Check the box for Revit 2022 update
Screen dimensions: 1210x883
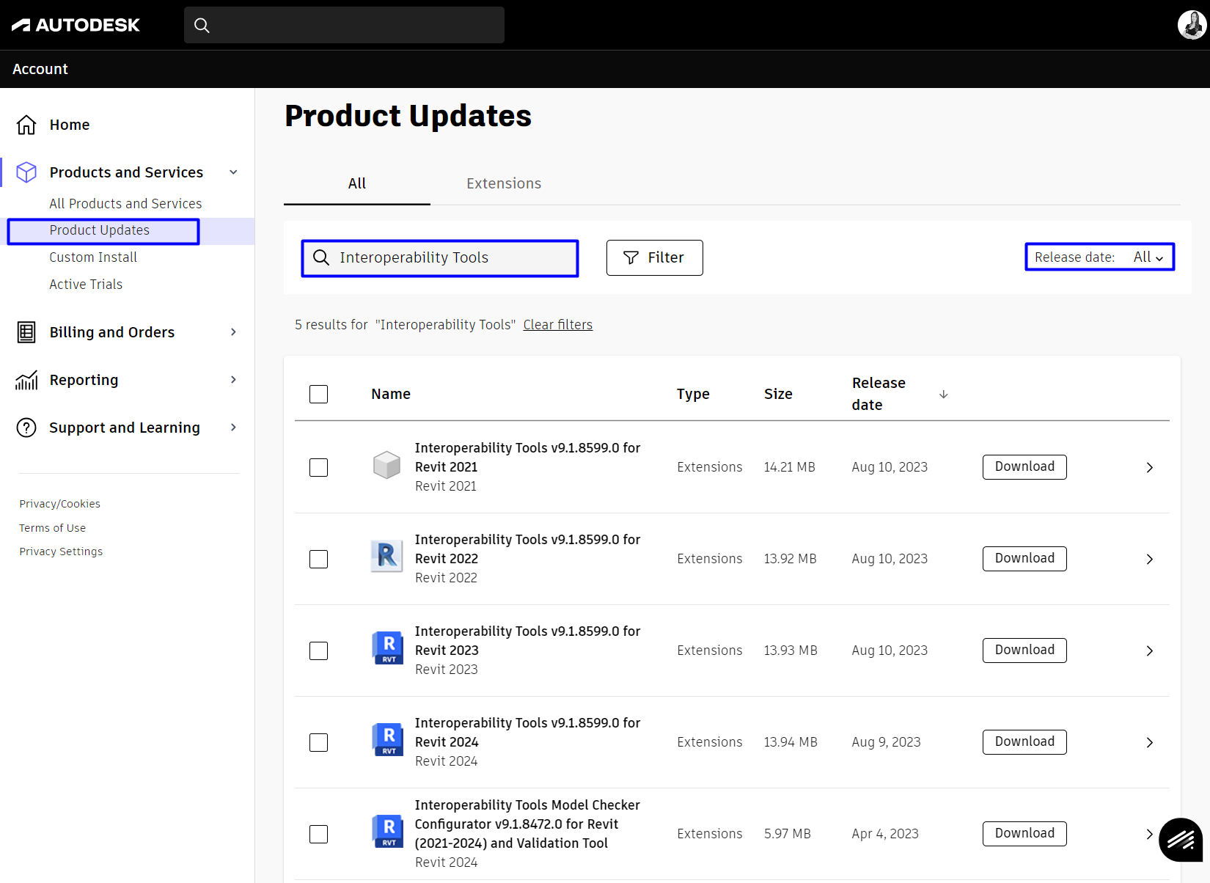(318, 559)
